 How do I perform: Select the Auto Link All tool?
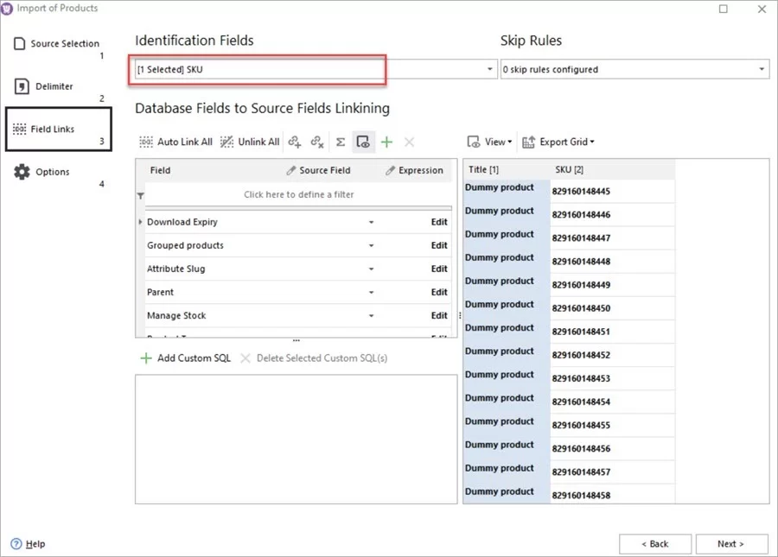pos(175,142)
